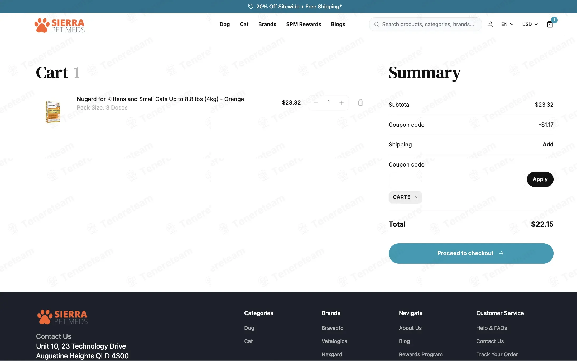Click the Total amount $22.15
The width and height of the screenshot is (577, 361).
click(x=542, y=224)
